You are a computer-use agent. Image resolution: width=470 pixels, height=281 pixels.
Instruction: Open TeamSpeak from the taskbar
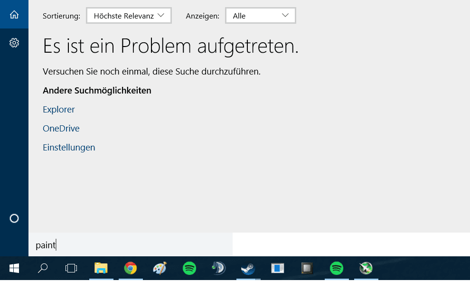tap(218, 268)
